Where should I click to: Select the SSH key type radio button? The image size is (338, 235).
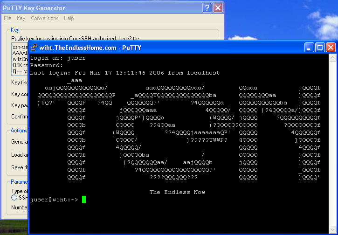14,197
